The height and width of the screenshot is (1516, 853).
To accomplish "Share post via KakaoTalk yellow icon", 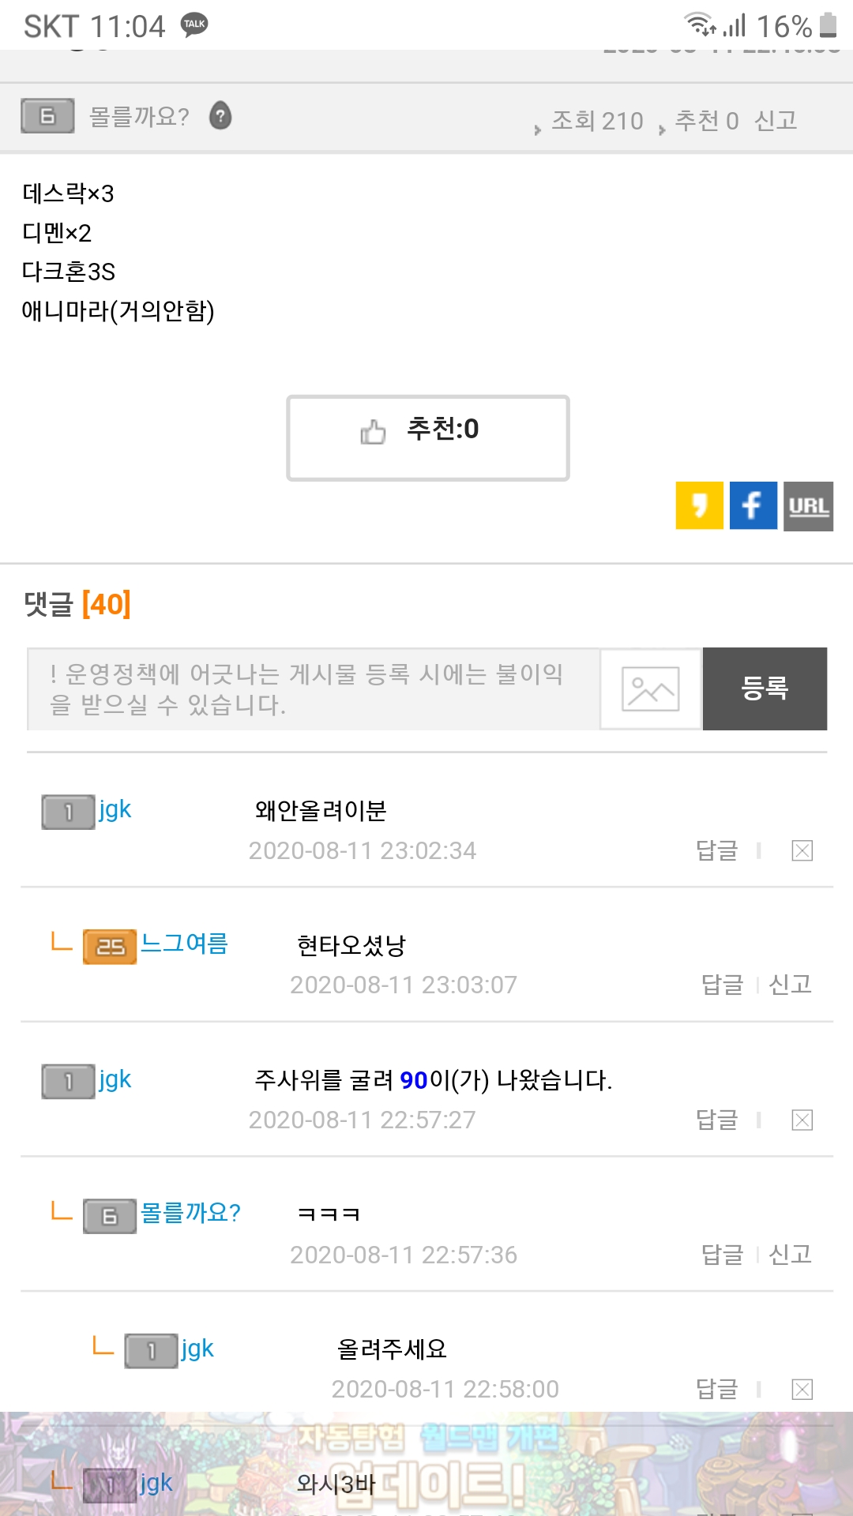I will (x=699, y=505).
